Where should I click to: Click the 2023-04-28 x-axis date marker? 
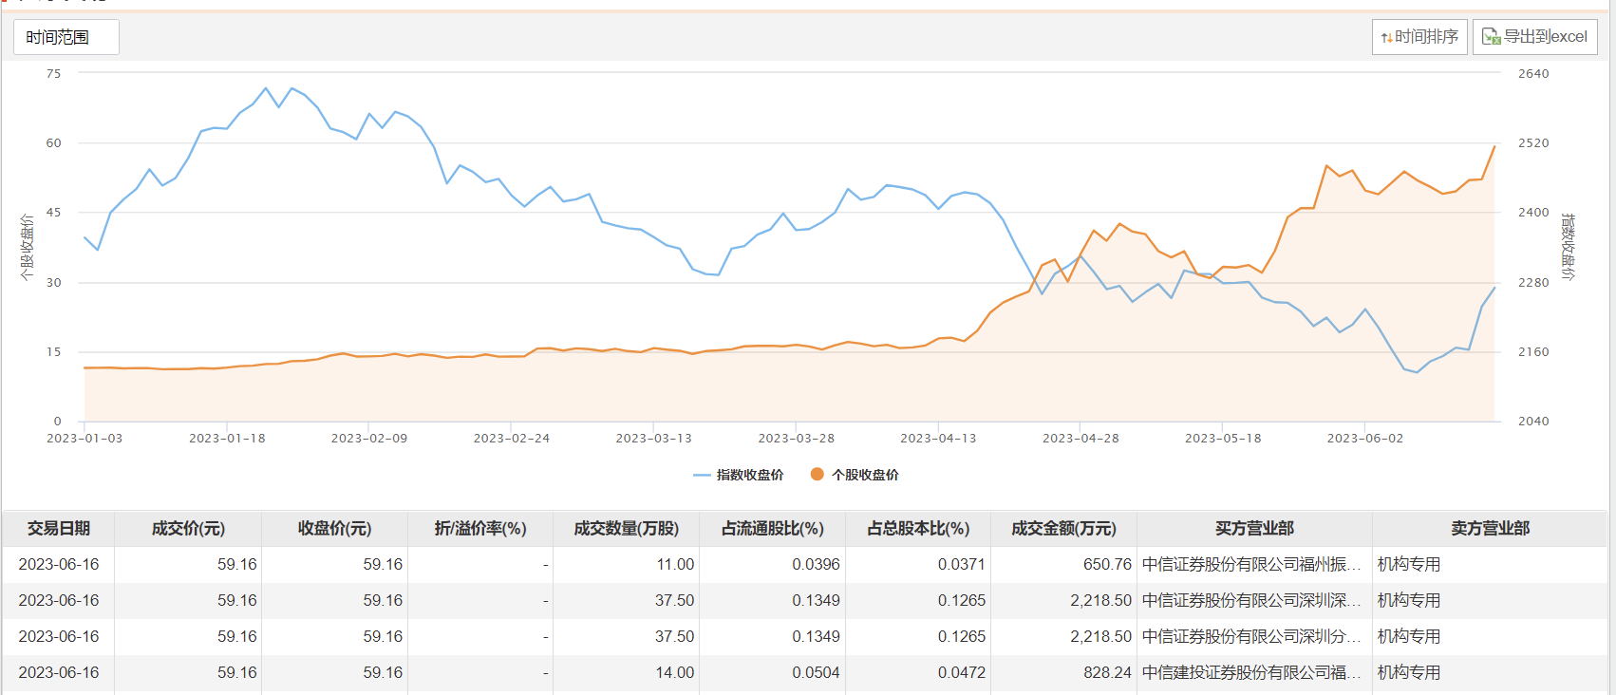tap(1080, 439)
